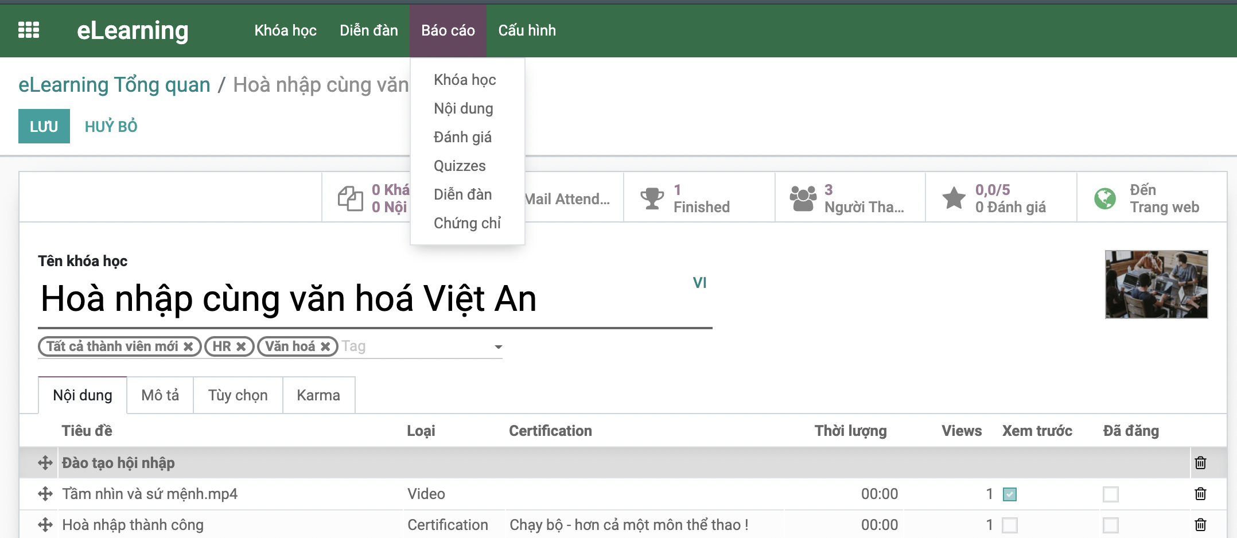Screen dimensions: 1237x538
Task: Open the apps grid menu
Action: tap(29, 29)
